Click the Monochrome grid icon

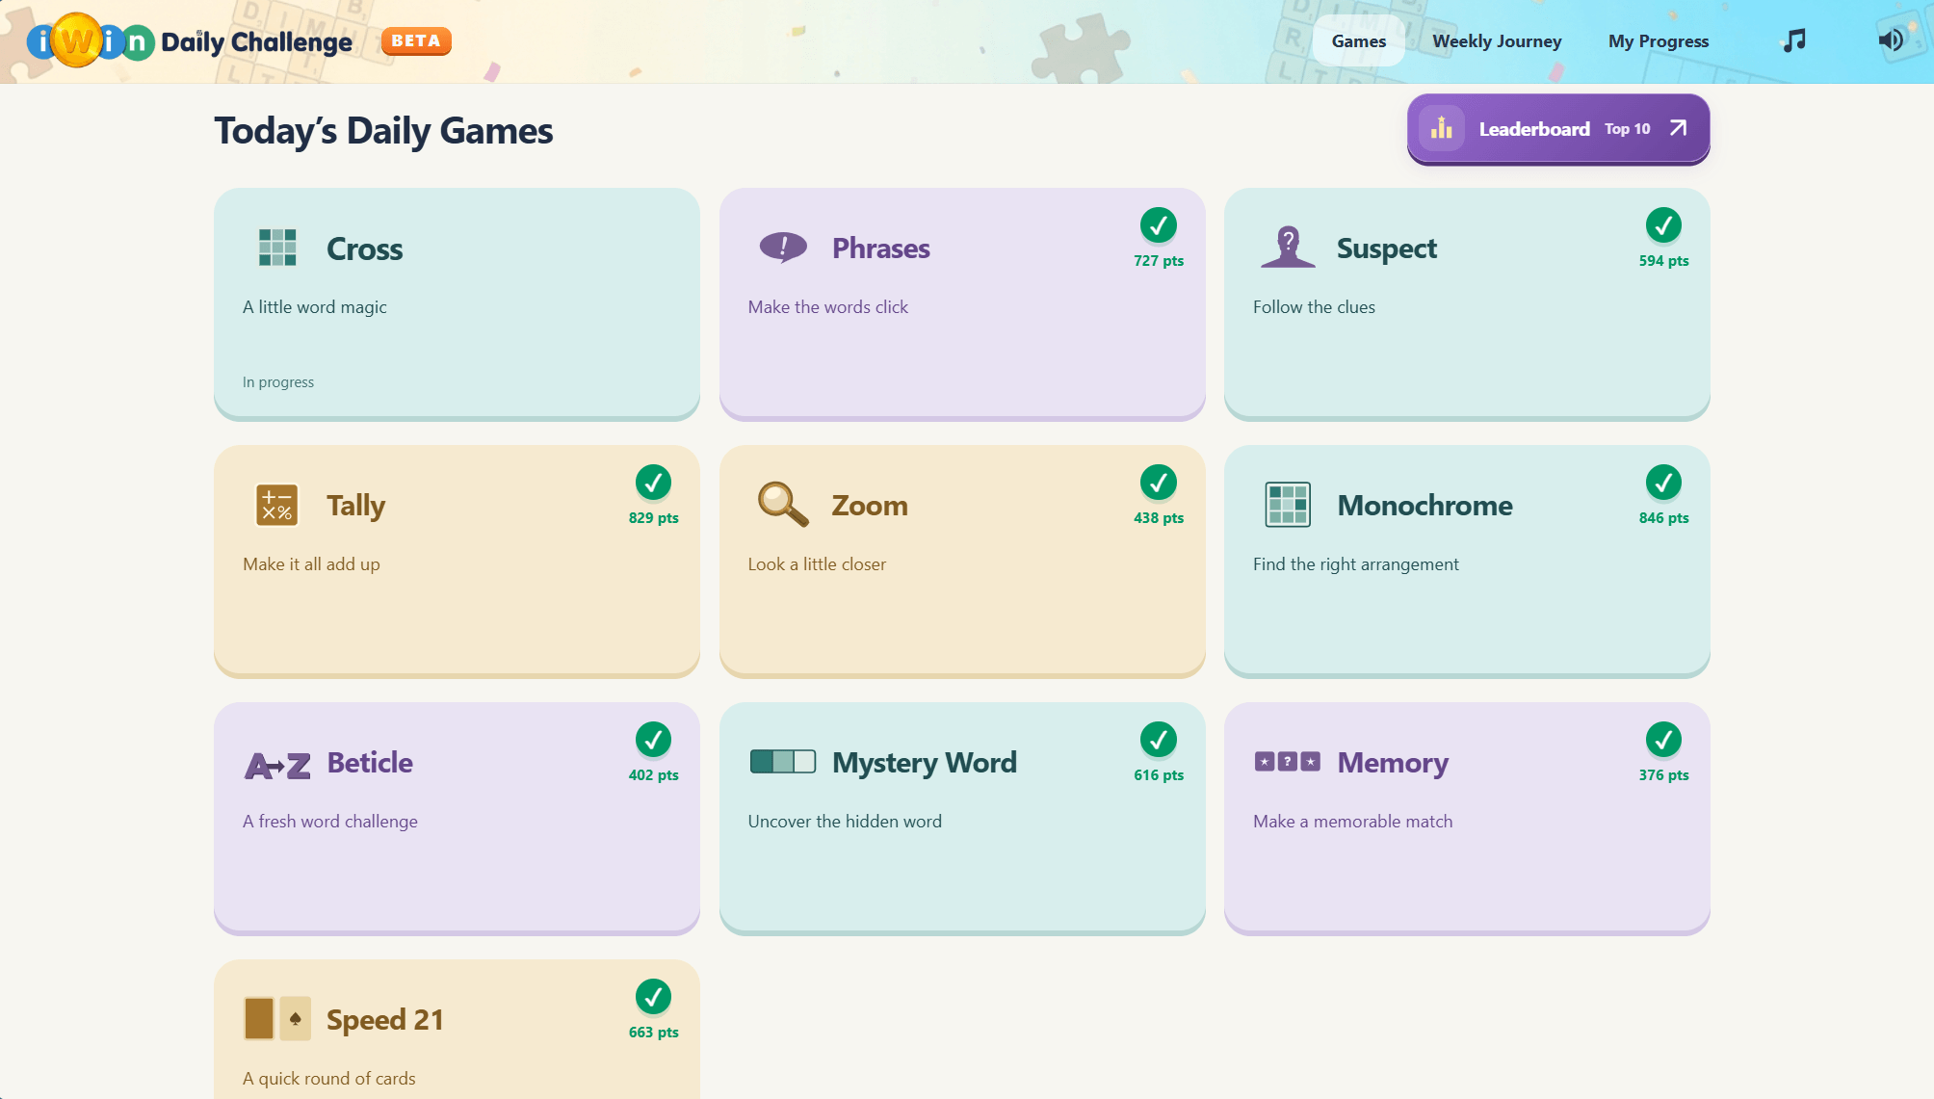coord(1288,505)
